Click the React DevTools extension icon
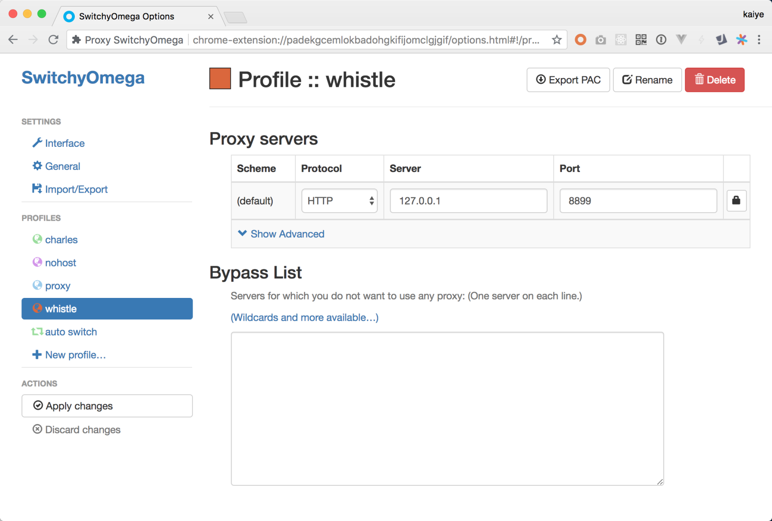The image size is (772, 521). click(620, 40)
